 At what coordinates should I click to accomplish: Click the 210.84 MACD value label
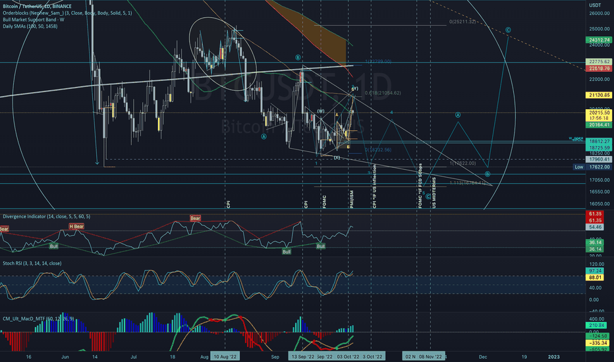point(596,325)
